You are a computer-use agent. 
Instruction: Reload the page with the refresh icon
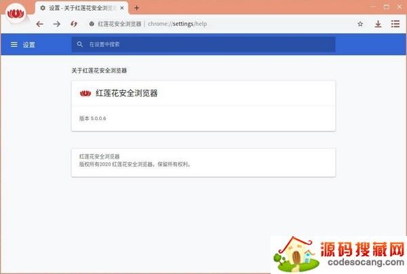pos(74,24)
